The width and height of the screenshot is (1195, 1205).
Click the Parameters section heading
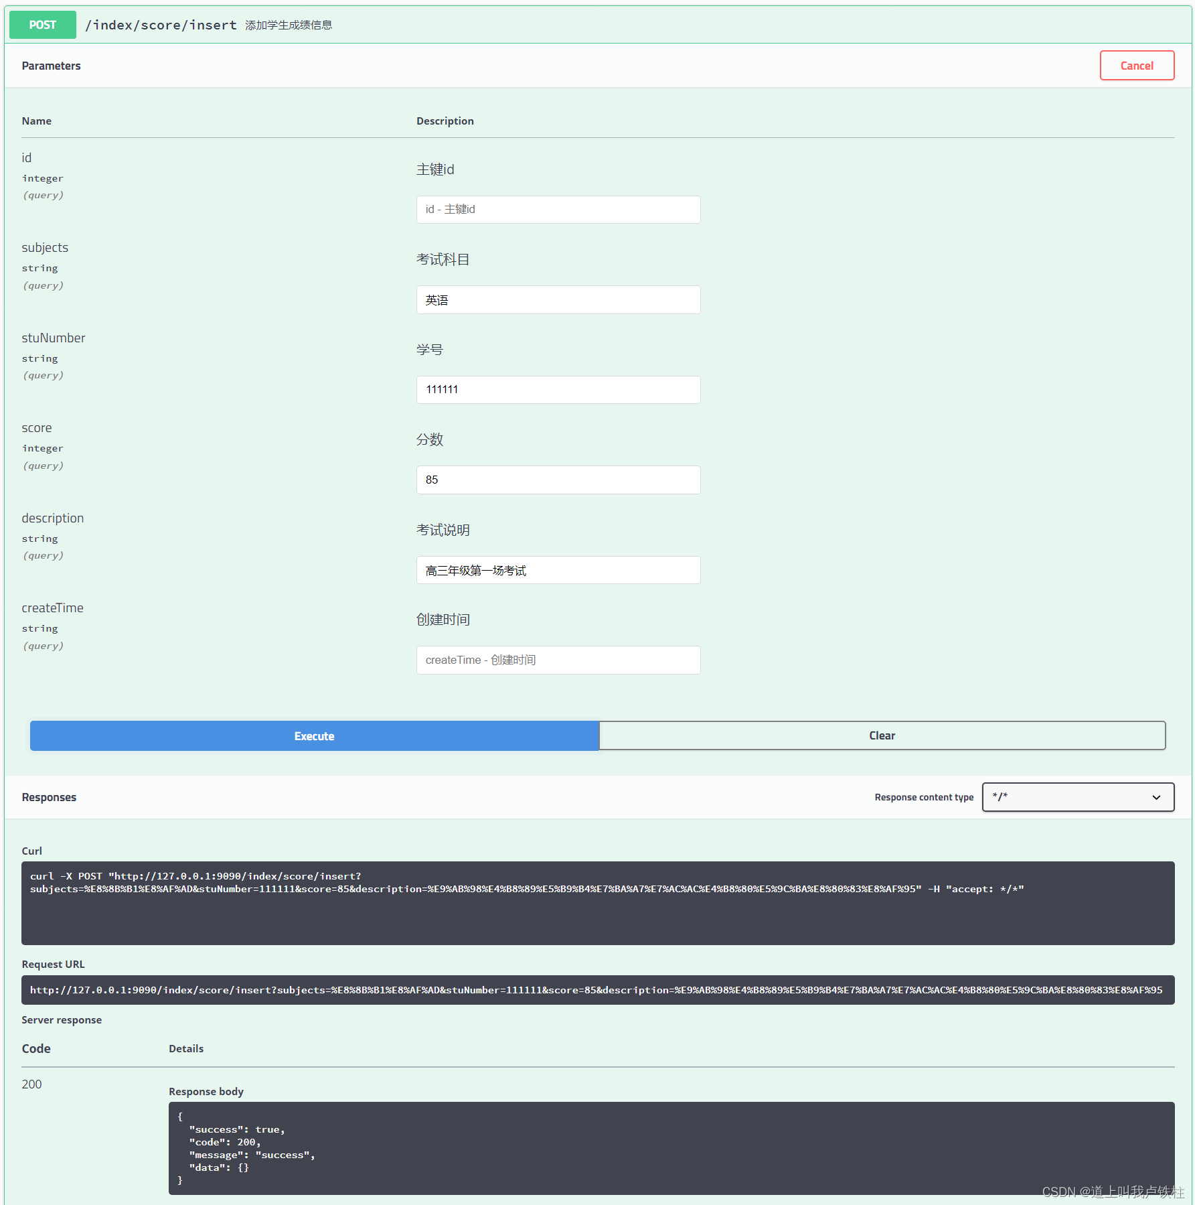[x=51, y=66]
